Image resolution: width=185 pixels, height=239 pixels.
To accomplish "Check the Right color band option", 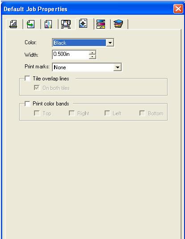I will tap(72, 113).
